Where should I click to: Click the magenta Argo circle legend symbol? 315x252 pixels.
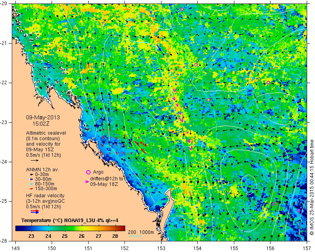[x=88, y=172]
